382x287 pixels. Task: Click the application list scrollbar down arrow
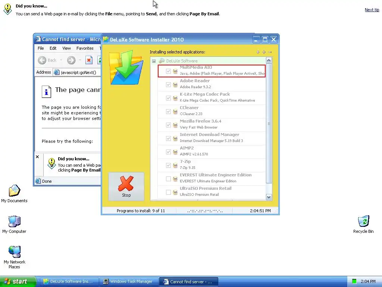(x=269, y=197)
